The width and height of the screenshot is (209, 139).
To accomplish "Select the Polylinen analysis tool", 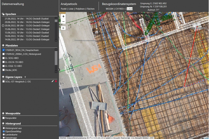I will pos(80,9).
